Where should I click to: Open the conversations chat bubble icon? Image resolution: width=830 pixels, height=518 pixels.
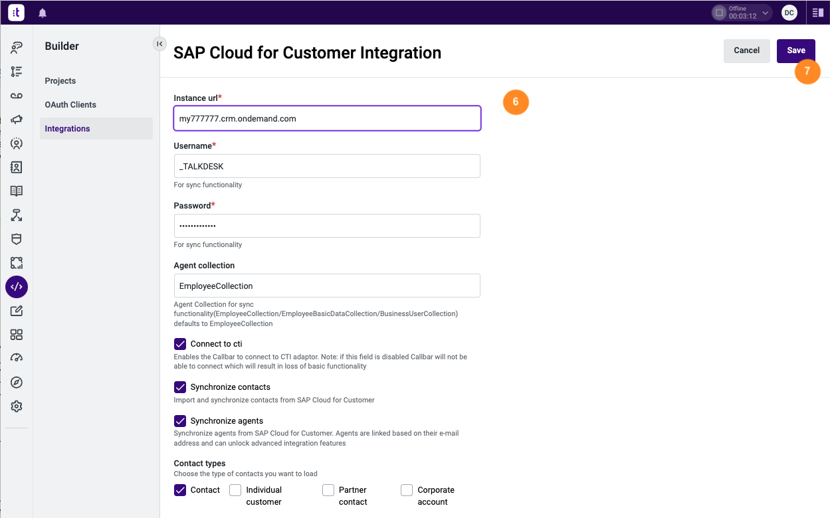tap(17, 47)
